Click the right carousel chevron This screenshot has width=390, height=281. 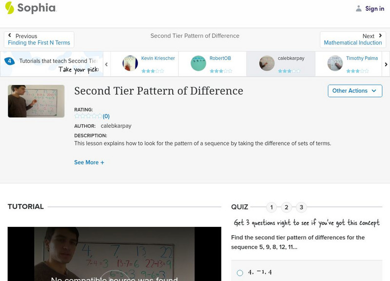[386, 63]
